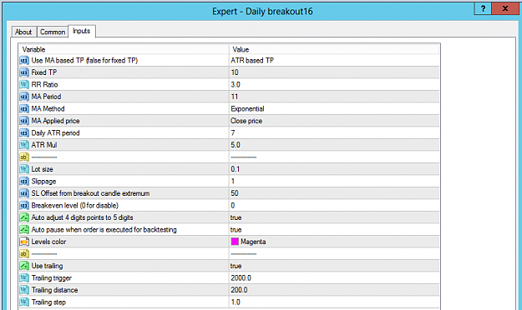Click the integer icon beside Slippage
Viewport: 522px width, 310px height.
point(24,181)
